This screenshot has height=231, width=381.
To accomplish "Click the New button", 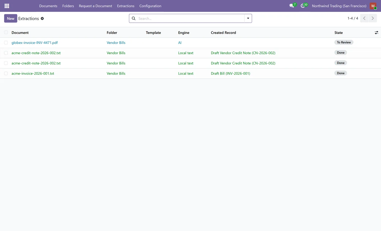I will (x=11, y=18).
